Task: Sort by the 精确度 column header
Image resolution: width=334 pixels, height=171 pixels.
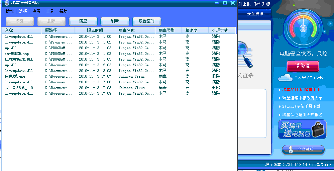Action: [195, 30]
